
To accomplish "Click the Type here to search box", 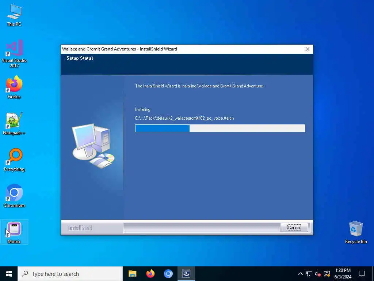I will 70,274.
